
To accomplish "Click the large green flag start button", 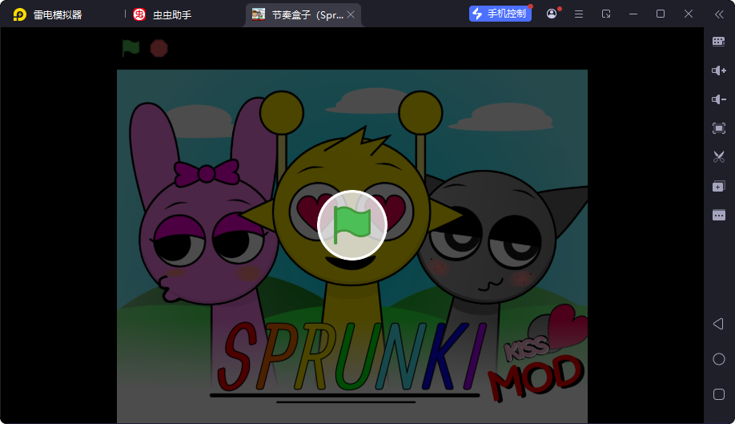I will (352, 225).
